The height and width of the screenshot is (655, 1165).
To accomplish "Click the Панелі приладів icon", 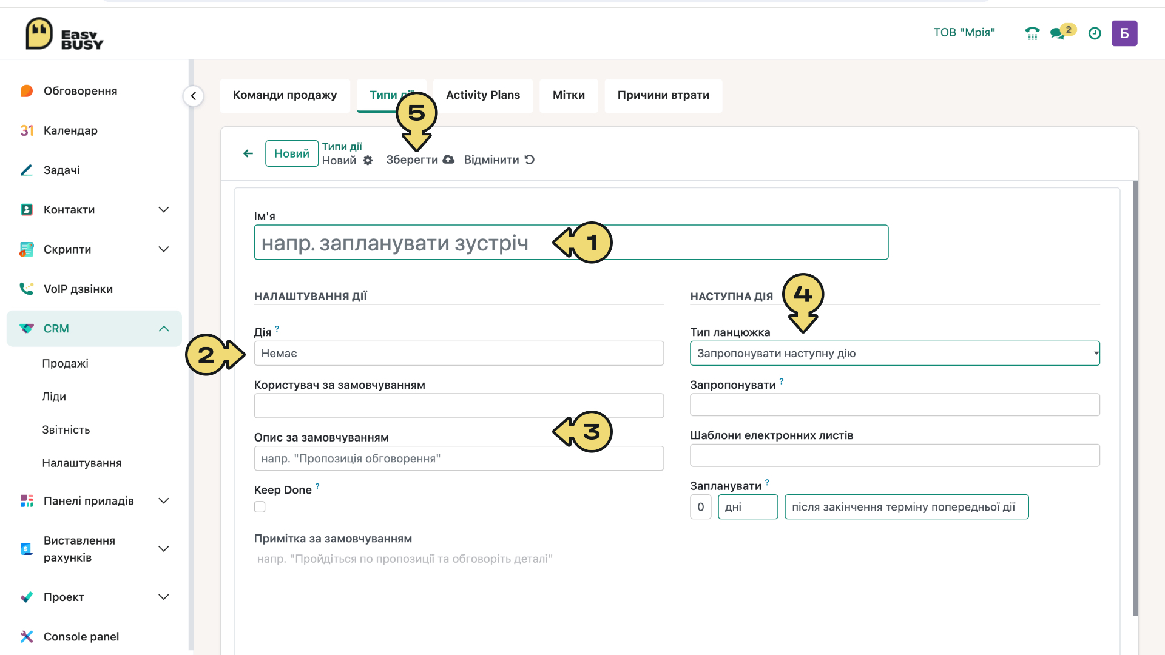I will pos(27,501).
